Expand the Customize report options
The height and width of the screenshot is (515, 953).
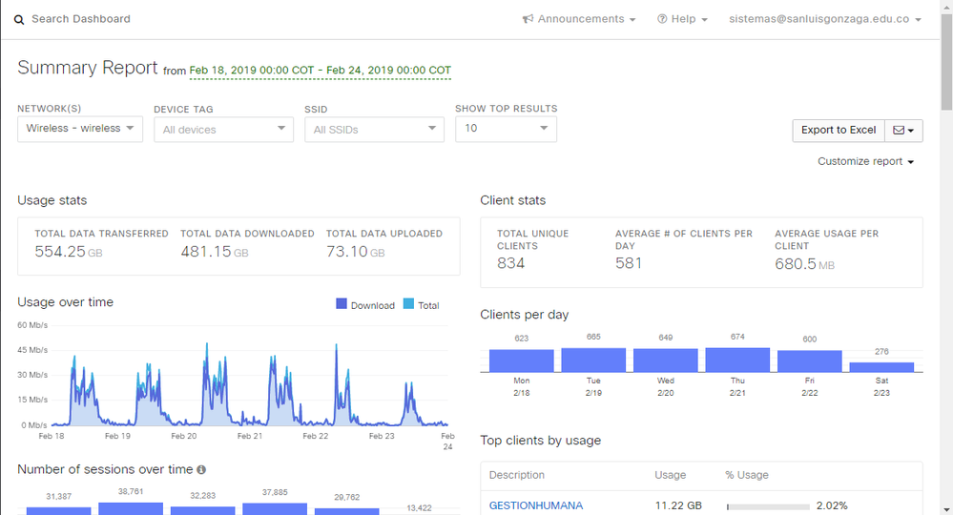(865, 161)
